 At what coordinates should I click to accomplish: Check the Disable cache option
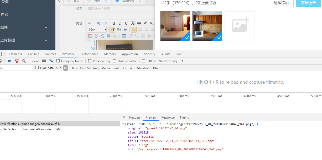coord(115,61)
